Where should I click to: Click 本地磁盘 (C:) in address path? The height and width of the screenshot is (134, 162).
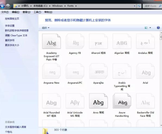[40, 6]
